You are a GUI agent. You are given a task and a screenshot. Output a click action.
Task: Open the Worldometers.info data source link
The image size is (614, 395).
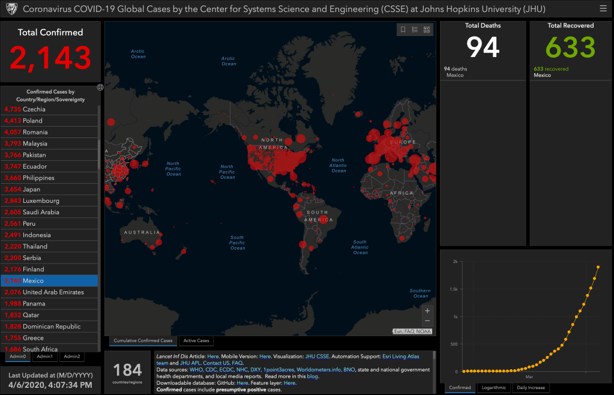point(318,370)
